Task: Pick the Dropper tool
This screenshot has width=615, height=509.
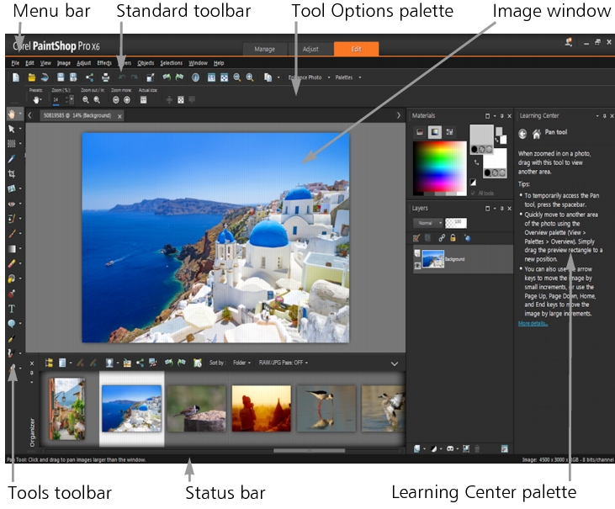Action: coord(11,158)
